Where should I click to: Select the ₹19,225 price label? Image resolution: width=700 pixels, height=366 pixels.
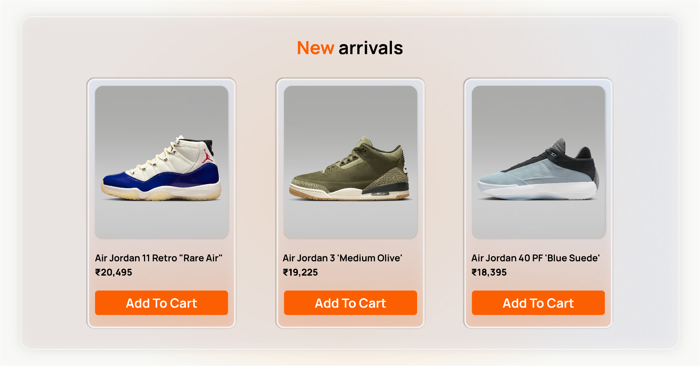click(x=300, y=272)
